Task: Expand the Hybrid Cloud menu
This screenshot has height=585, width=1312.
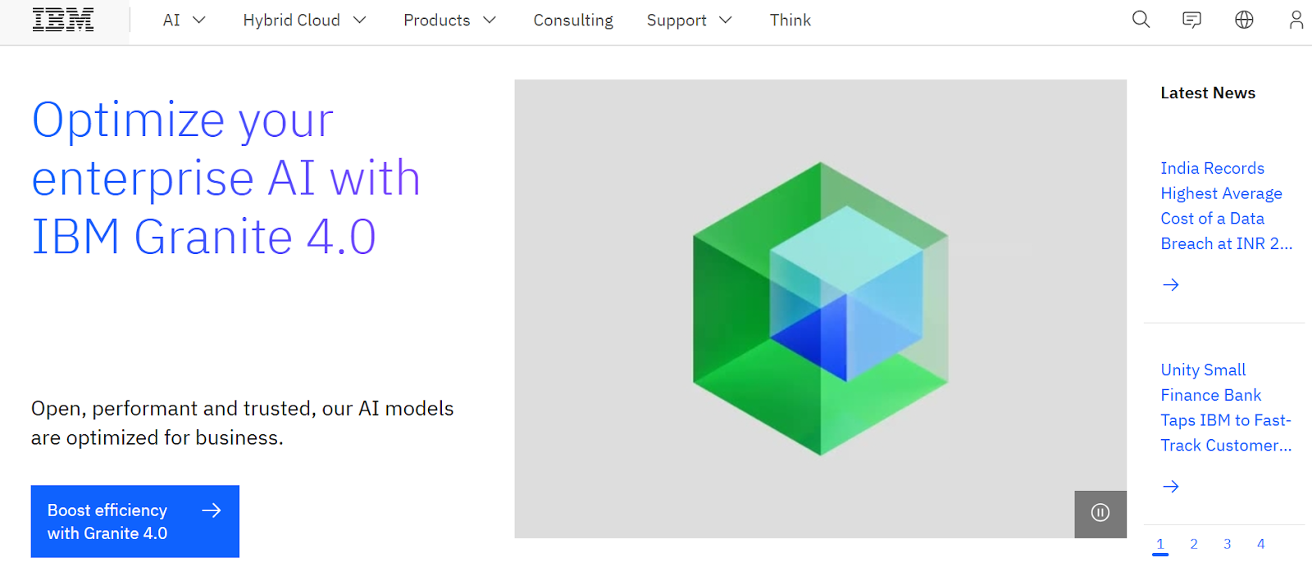Action: pyautogui.click(x=304, y=20)
